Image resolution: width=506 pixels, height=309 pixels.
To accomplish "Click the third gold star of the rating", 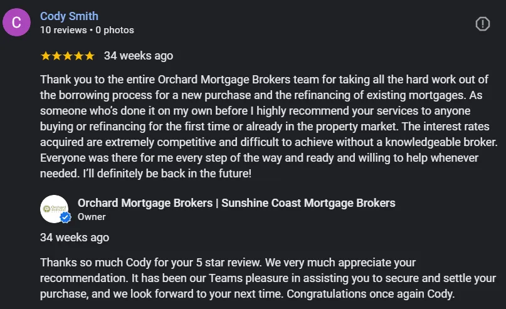I will [x=68, y=56].
